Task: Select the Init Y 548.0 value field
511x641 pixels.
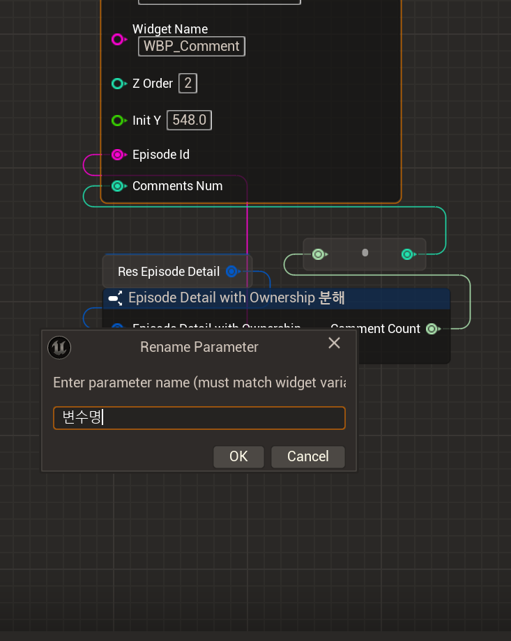Action: coord(189,121)
